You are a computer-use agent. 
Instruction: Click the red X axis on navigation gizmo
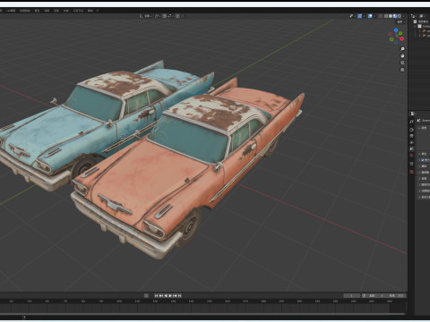tap(401, 38)
